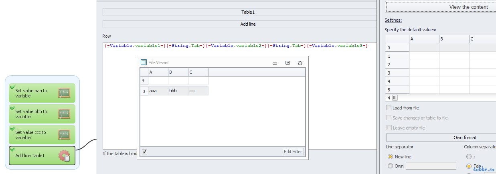
Task: Select the Own line separator radio button
Action: point(390,166)
